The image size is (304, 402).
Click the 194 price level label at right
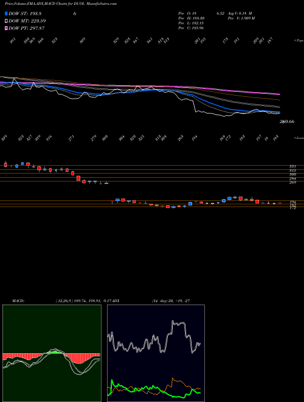click(292, 202)
